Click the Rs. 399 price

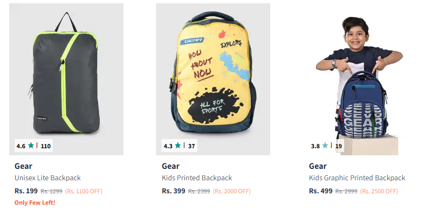tap(173, 191)
